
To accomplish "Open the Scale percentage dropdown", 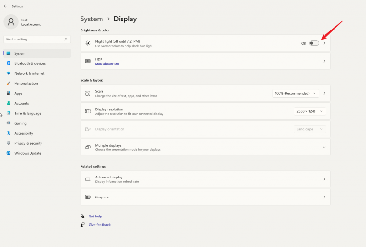I will 295,93.
